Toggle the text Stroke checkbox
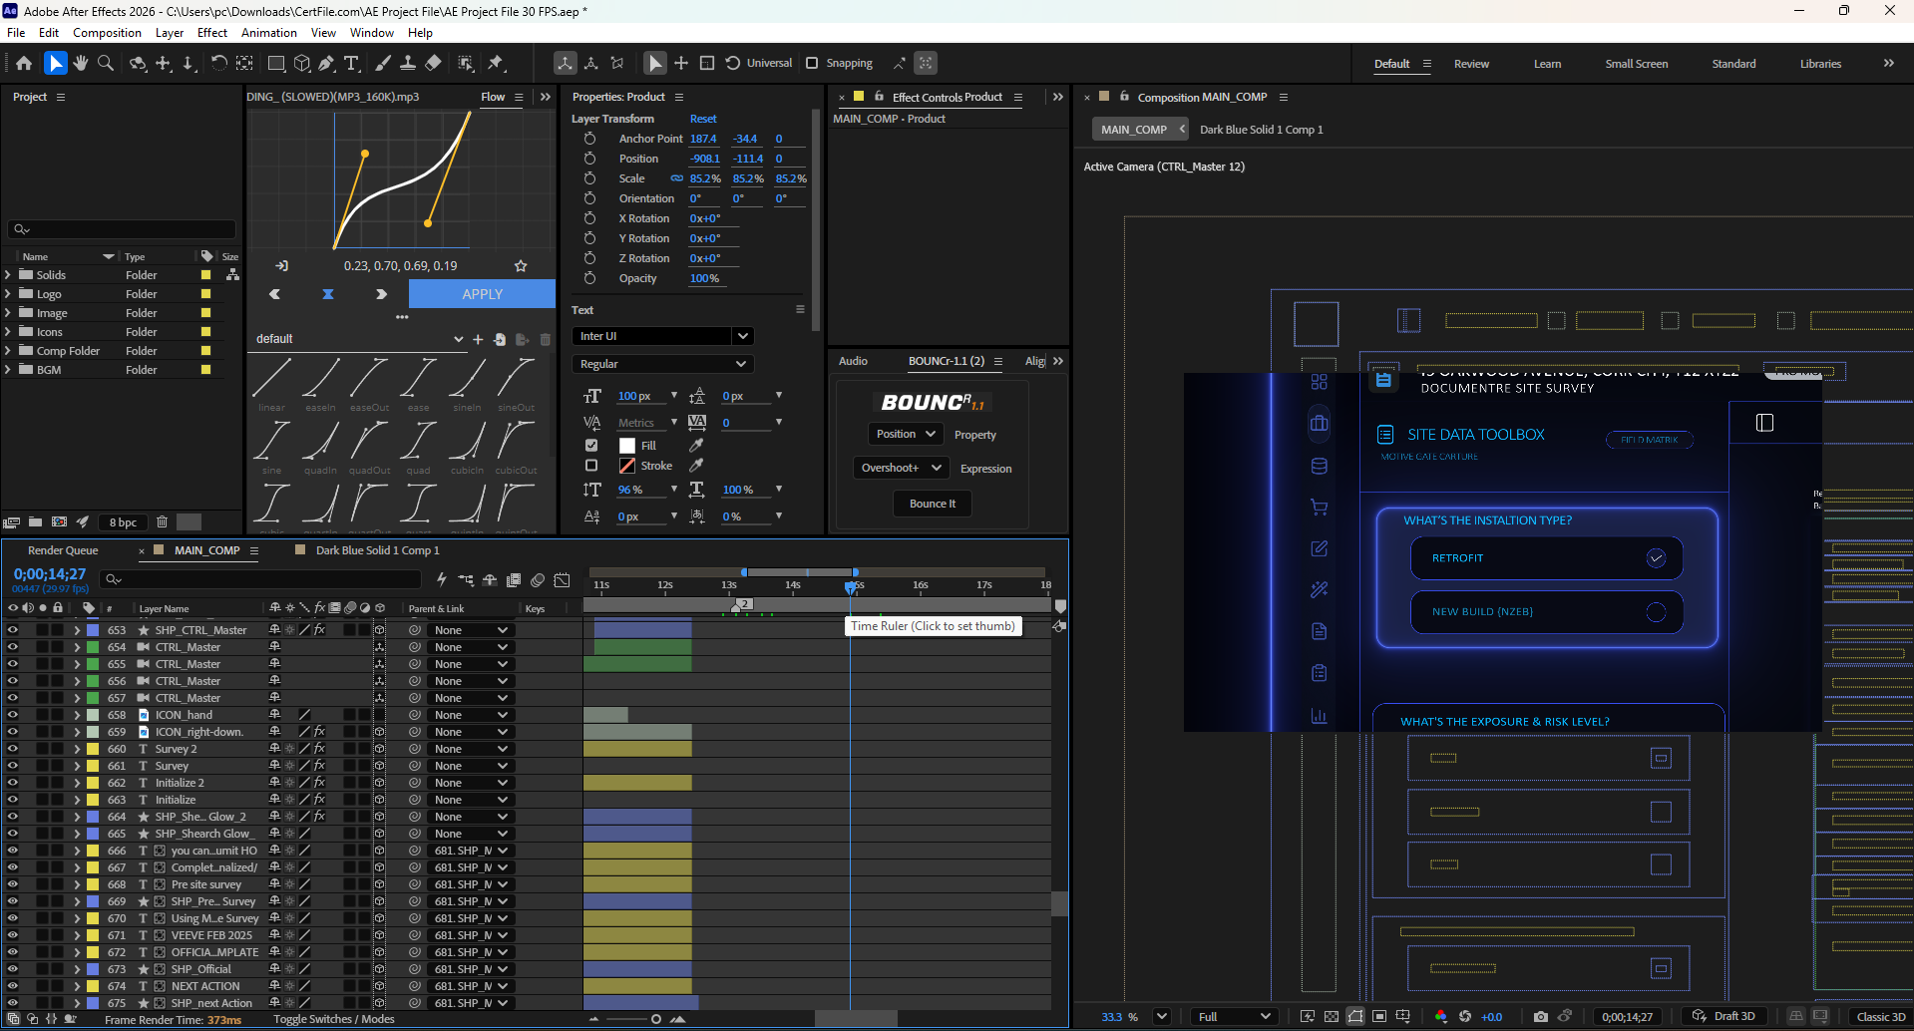This screenshot has height=1031, width=1914. click(x=591, y=466)
